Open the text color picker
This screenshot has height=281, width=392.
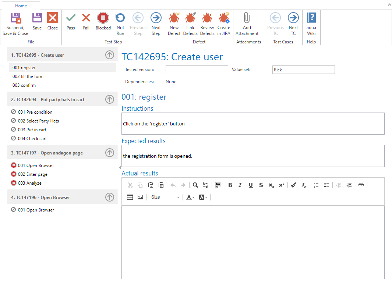(x=190, y=197)
